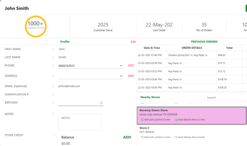Click the Nearby Stores search field
Viewport: 247px width, 146px height.
click(225, 97)
